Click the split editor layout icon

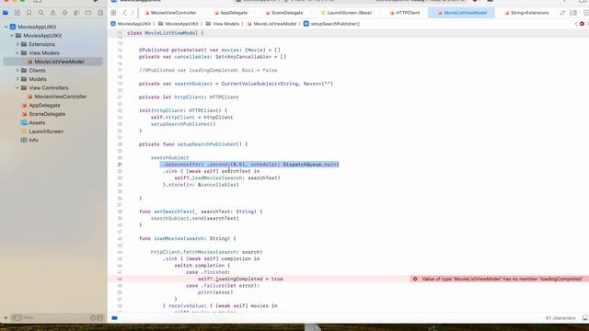coord(573,13)
